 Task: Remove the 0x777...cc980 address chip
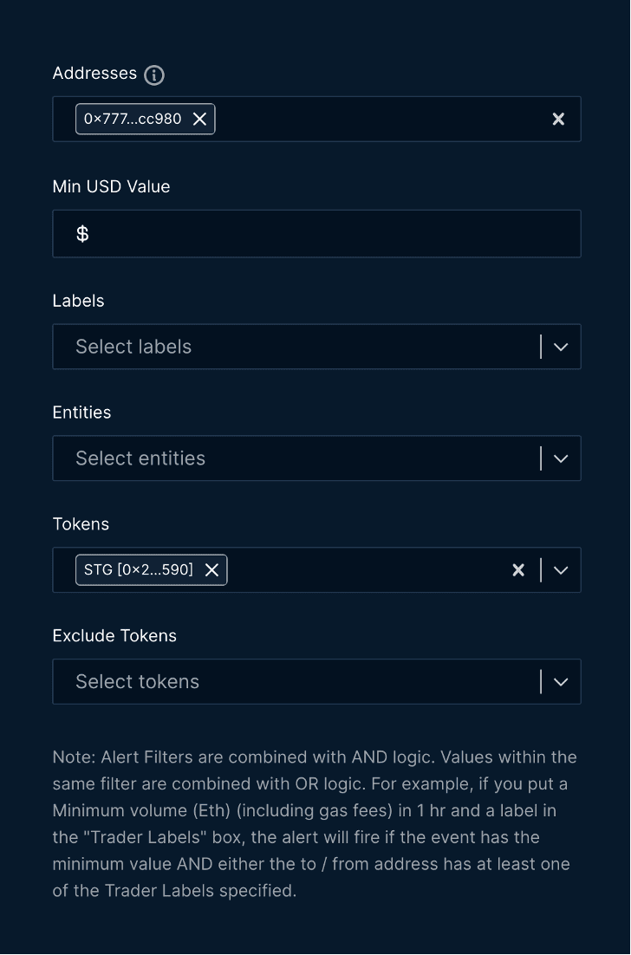pyautogui.click(x=200, y=119)
